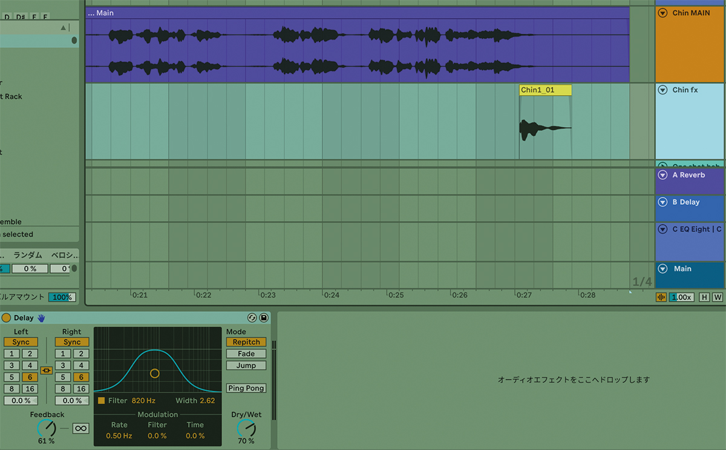Select Left delay time 16 sixteenths
This screenshot has width=726, height=450.
[x=30, y=389]
